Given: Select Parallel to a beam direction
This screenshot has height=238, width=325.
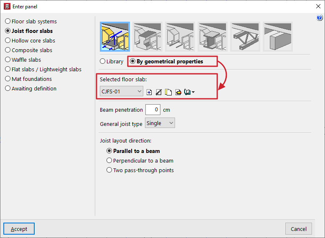Looking at the screenshot, I should click(133, 151).
